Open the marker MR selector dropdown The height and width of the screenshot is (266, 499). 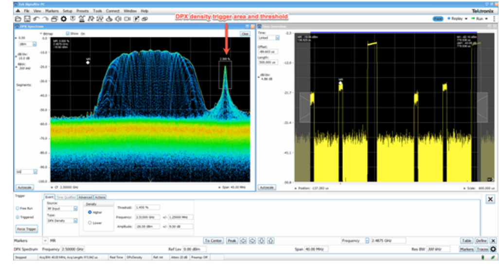coord(45,241)
